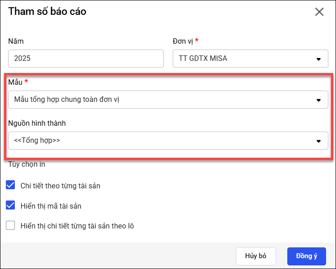Click the Hủy bỏ button
This screenshot has height=269, width=336.
pyautogui.click(x=256, y=256)
